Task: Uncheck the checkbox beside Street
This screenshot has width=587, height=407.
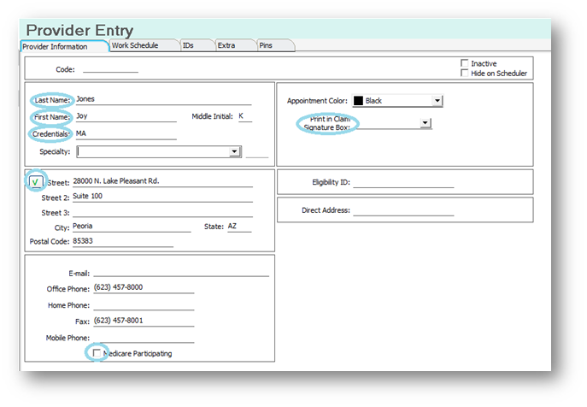Action: pyautogui.click(x=35, y=181)
